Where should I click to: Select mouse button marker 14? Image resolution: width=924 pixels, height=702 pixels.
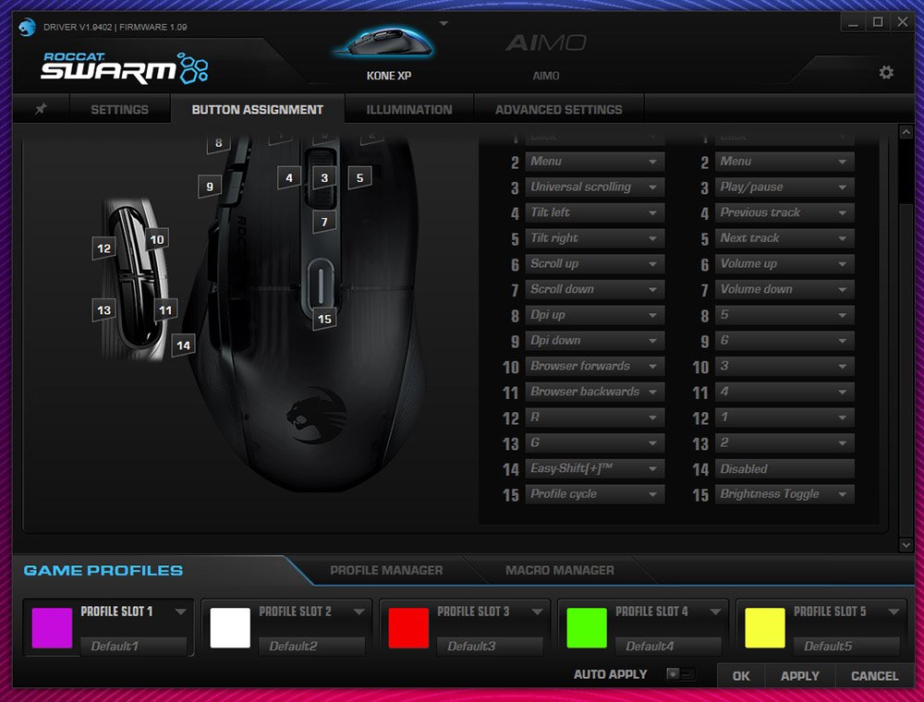[183, 345]
